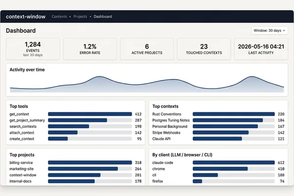
Task: Open the Window: 30 days dropdown
Action: click(269, 30)
